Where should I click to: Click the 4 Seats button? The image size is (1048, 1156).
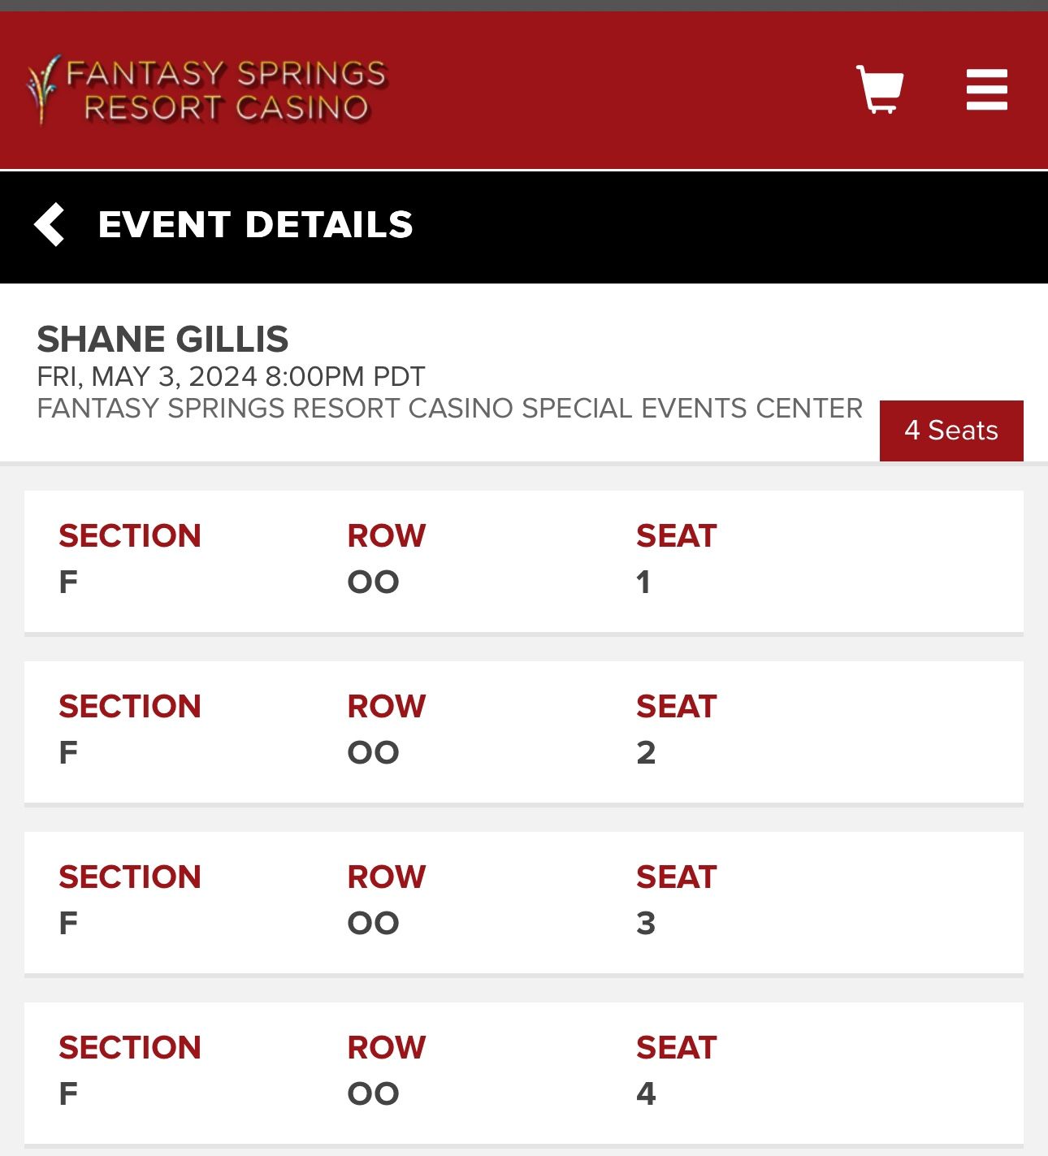pos(951,431)
